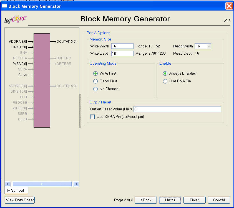Click the horizontal scrollbar thumb in symbol pane
This screenshot has width=234, height=208.
pyautogui.click(x=42, y=184)
